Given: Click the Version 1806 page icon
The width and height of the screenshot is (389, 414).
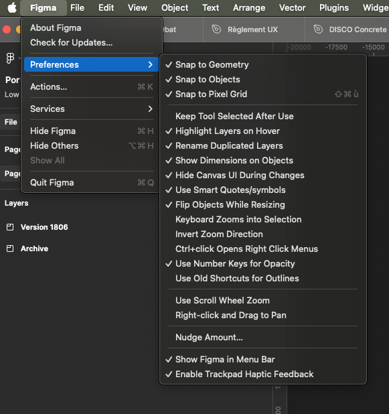Looking at the screenshot, I should click(10, 227).
